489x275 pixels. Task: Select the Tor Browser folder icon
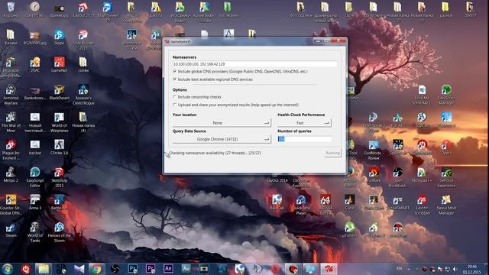(374, 9)
